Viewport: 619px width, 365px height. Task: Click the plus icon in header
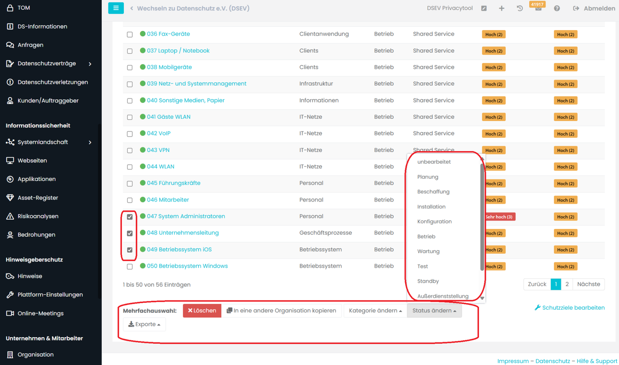click(x=501, y=8)
